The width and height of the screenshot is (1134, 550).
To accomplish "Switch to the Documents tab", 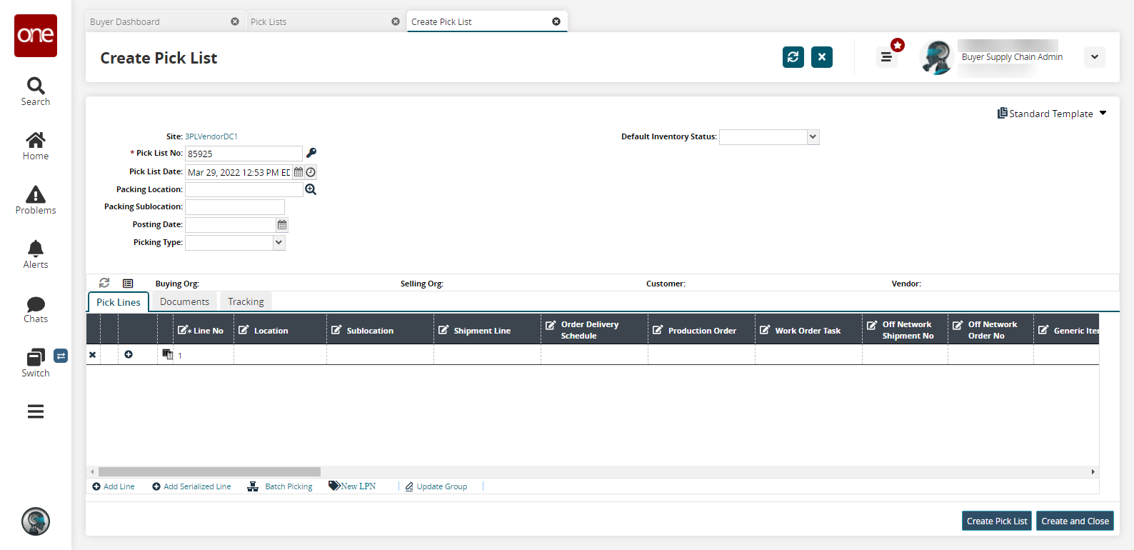I will tap(184, 301).
